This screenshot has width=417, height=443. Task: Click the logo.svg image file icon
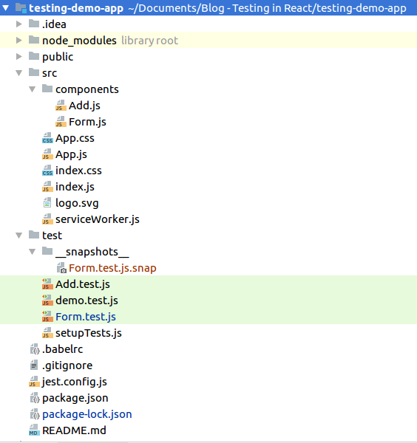point(47,202)
